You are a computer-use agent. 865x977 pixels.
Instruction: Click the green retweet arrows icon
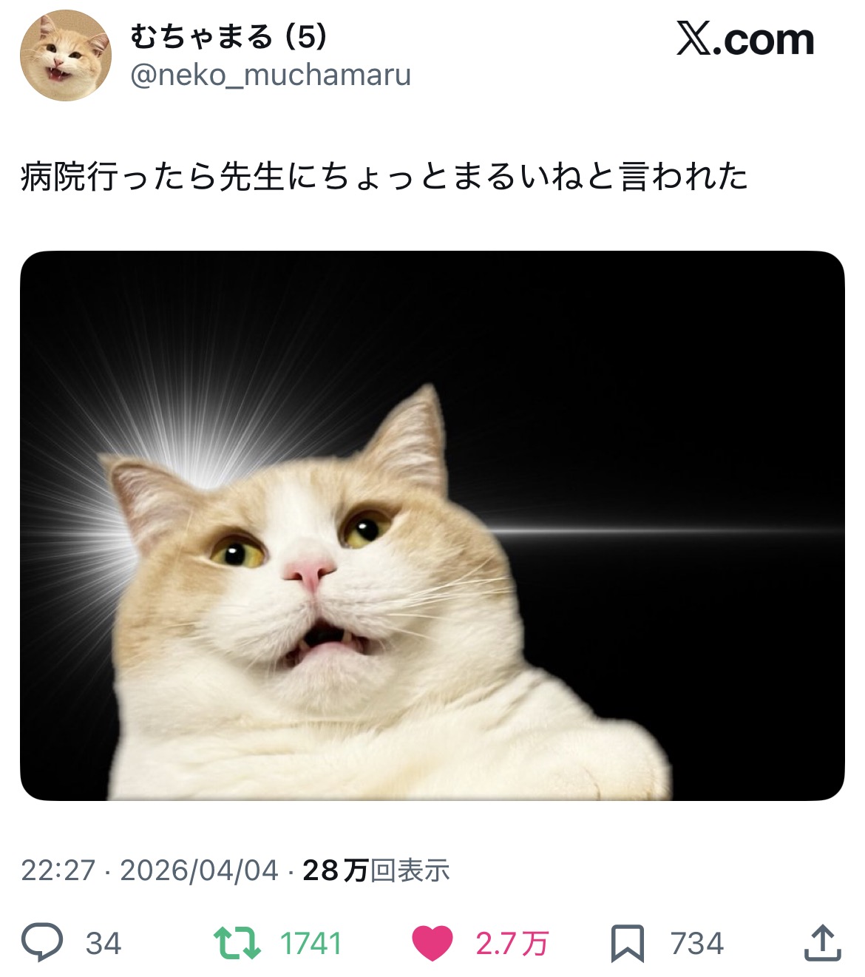click(237, 944)
